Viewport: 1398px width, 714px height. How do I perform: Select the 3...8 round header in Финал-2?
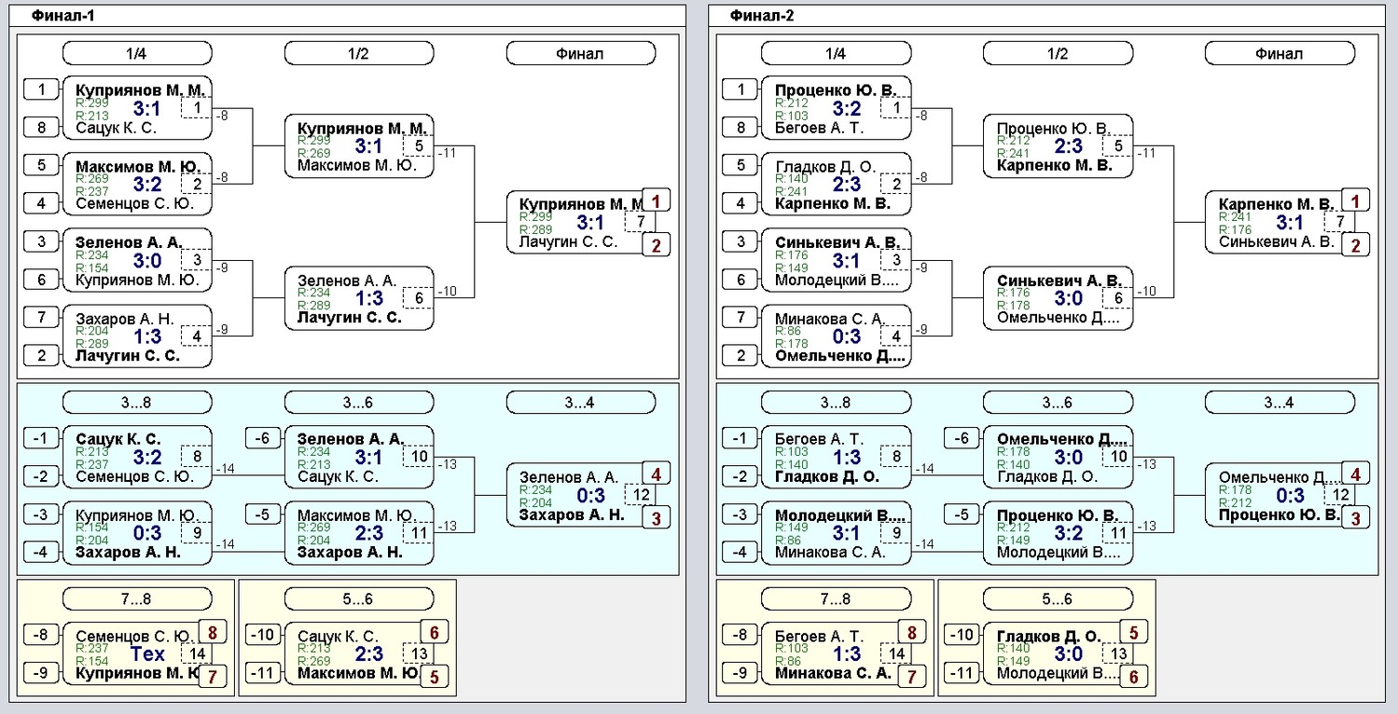pyautogui.click(x=837, y=403)
